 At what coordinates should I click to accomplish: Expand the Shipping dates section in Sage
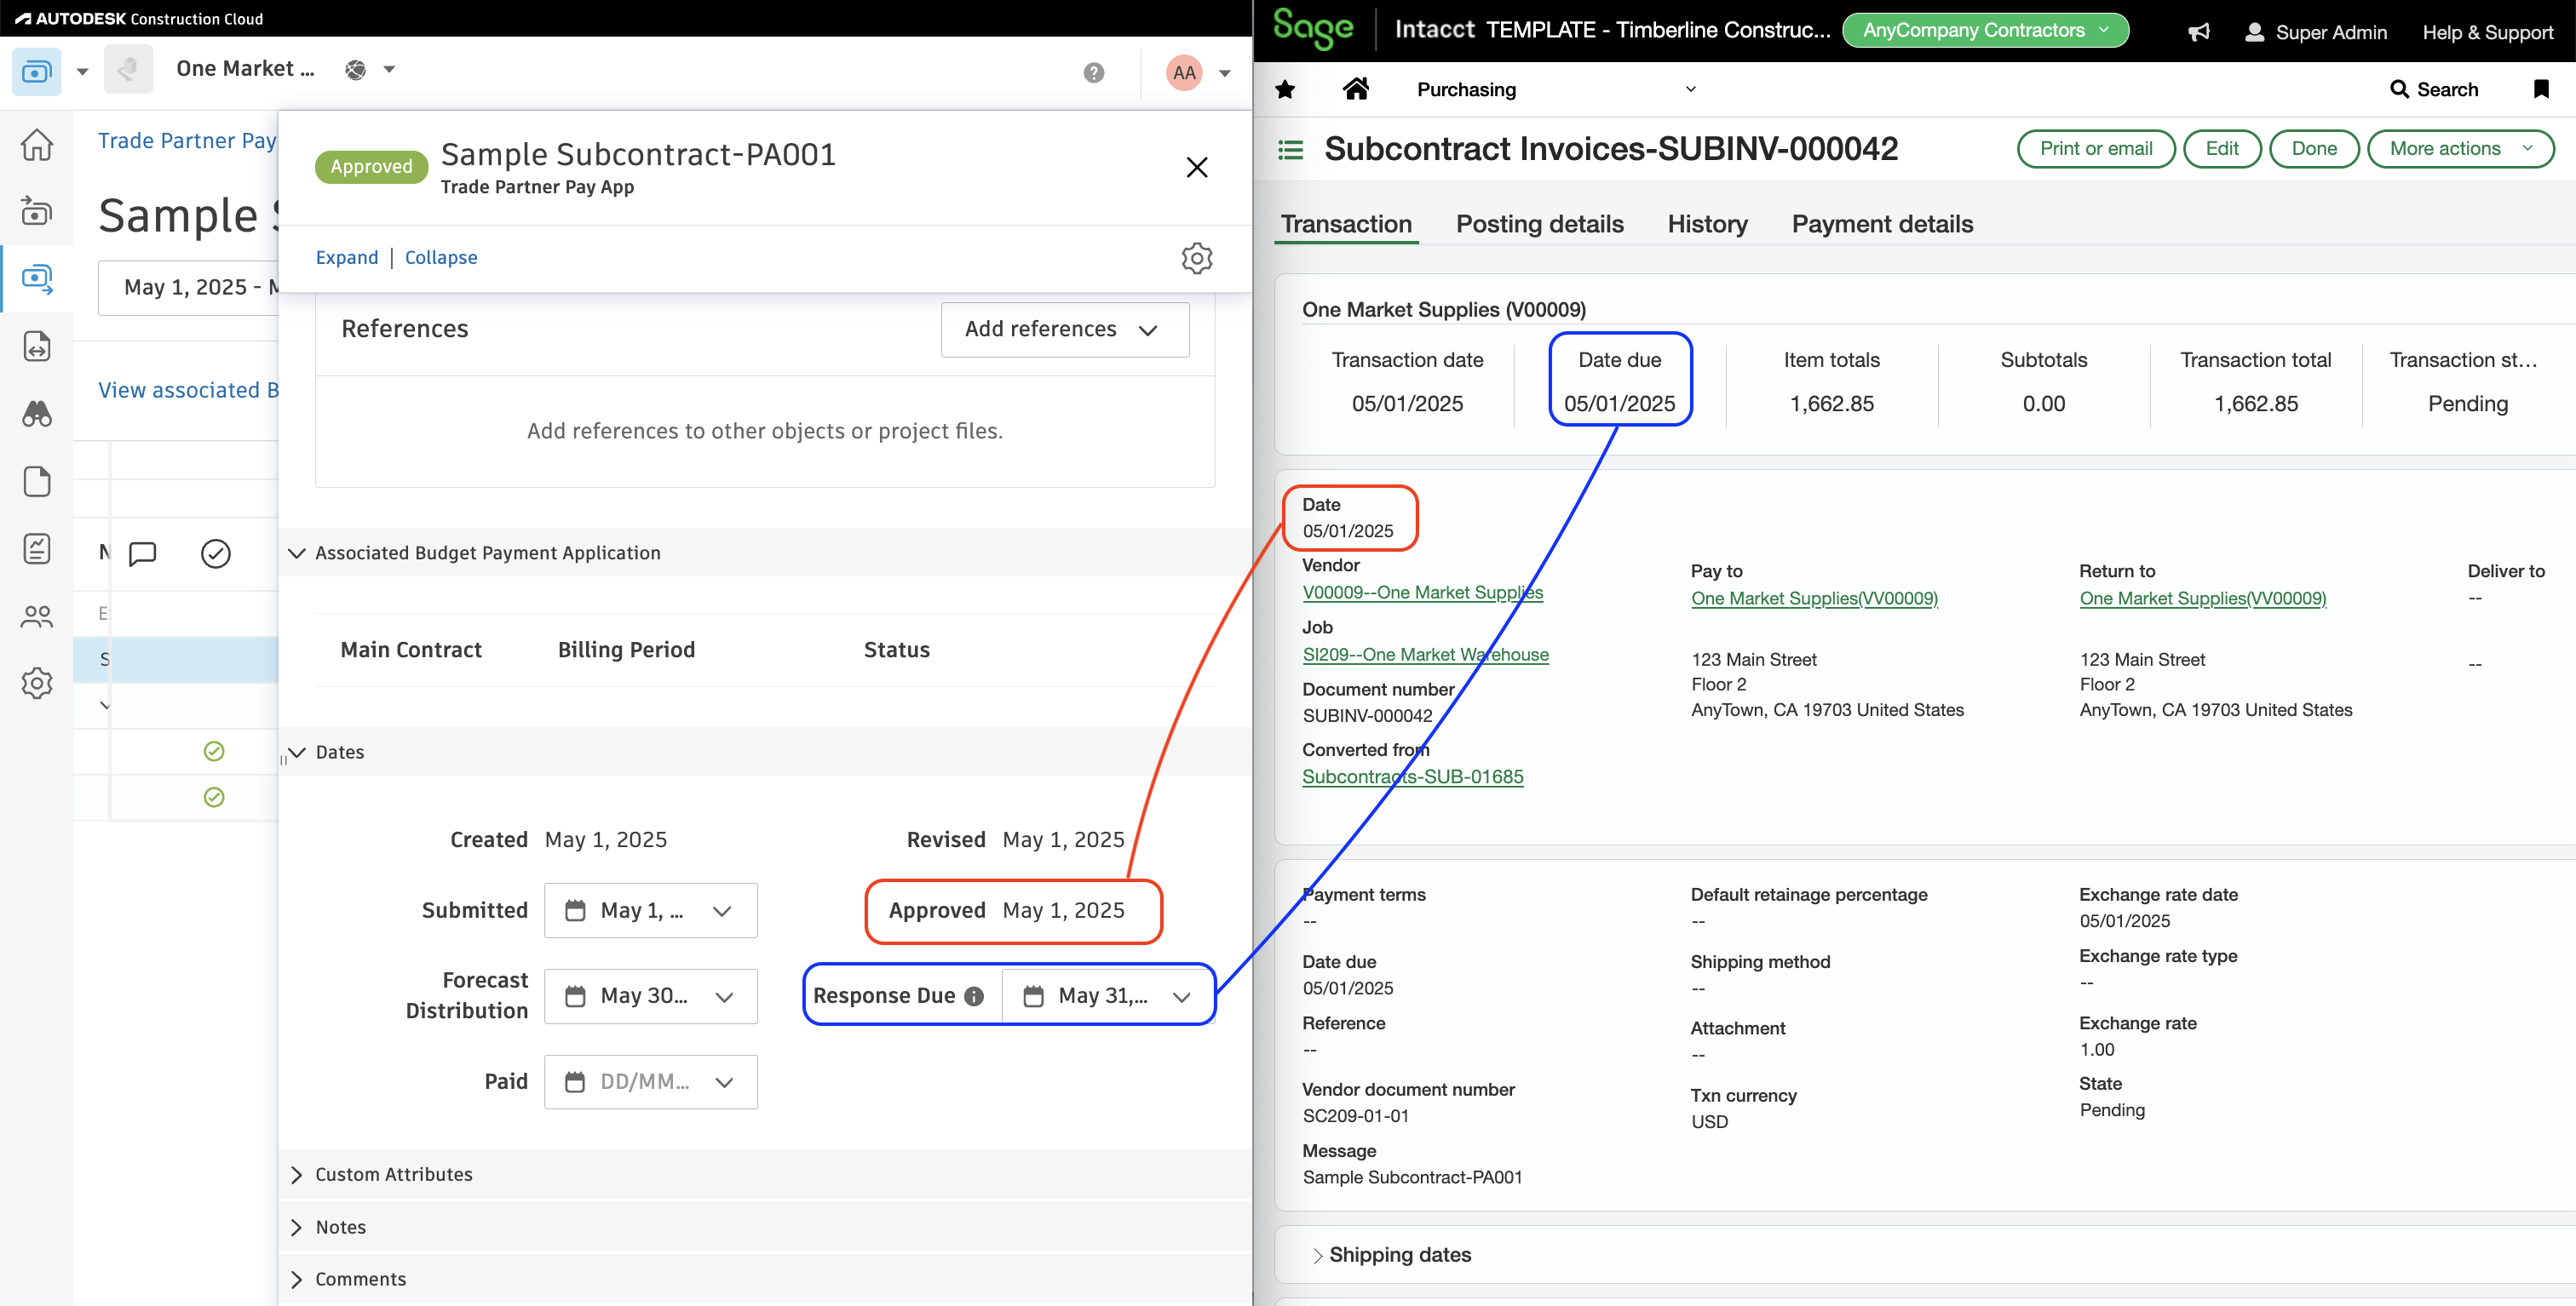tap(1318, 1256)
